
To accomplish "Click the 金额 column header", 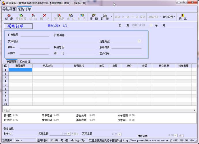I will pyautogui.click(x=145, y=66).
